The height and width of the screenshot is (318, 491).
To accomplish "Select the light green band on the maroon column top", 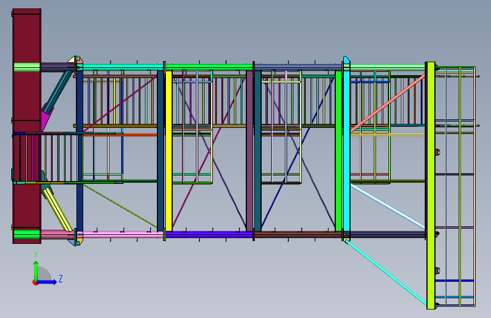I will pos(27,67).
